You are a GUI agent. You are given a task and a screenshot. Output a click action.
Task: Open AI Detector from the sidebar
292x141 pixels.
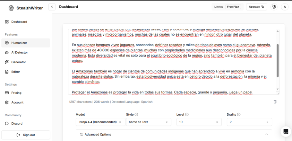click(x=19, y=52)
